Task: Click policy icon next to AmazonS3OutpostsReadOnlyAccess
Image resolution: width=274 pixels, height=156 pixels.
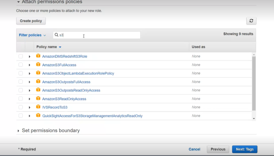Action: coord(38,90)
